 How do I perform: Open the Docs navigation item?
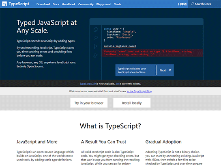click(56, 4)
